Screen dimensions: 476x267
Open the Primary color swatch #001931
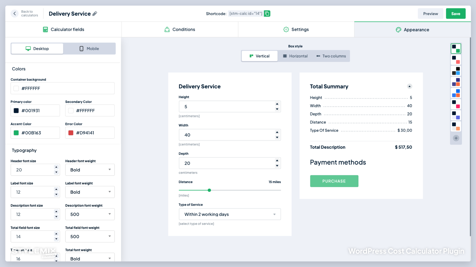click(16, 111)
